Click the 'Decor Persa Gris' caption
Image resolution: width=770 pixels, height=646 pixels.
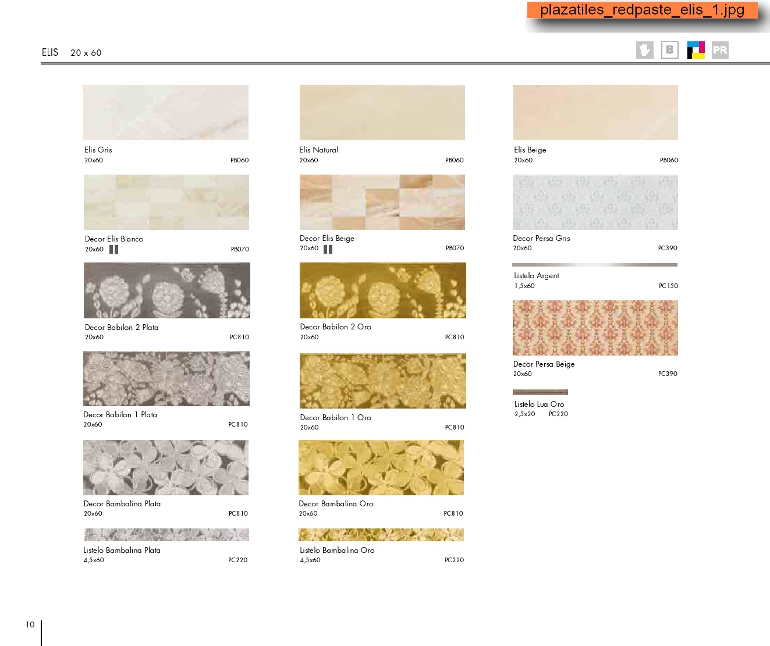pyautogui.click(x=541, y=238)
